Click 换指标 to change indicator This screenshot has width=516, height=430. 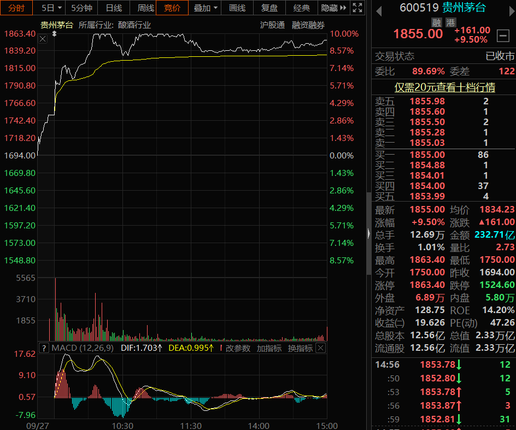(300, 348)
